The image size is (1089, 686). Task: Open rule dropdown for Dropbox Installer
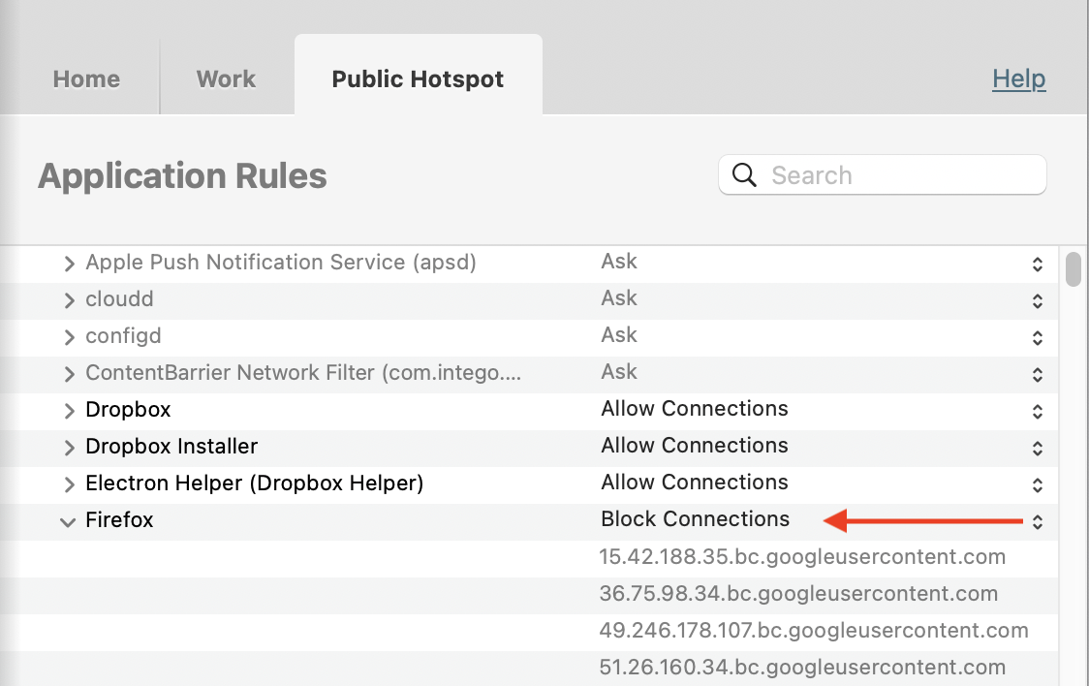1037,448
